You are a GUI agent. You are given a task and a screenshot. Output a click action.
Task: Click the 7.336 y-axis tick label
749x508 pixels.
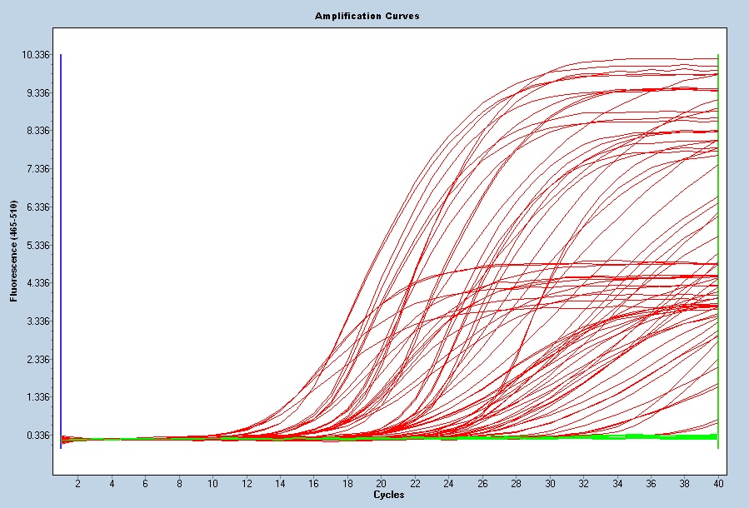point(37,169)
